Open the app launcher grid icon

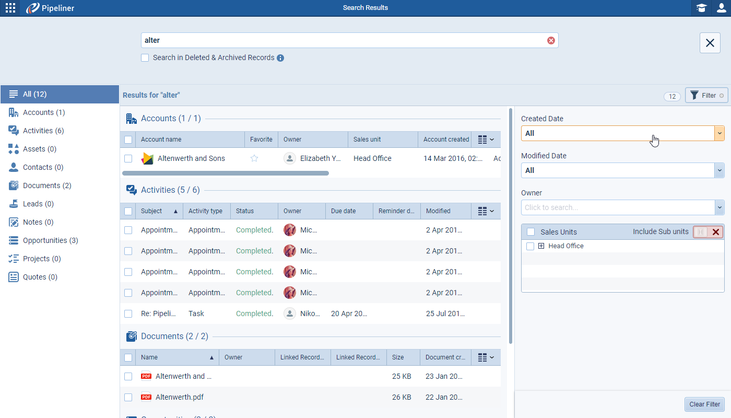tap(10, 8)
